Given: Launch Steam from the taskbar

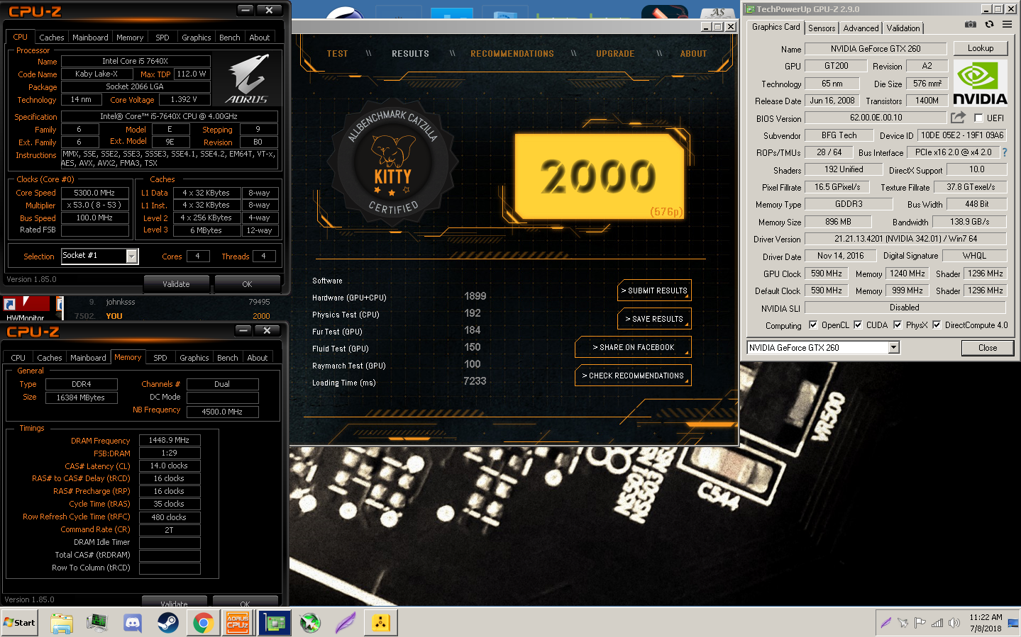Looking at the screenshot, I should coord(168,623).
